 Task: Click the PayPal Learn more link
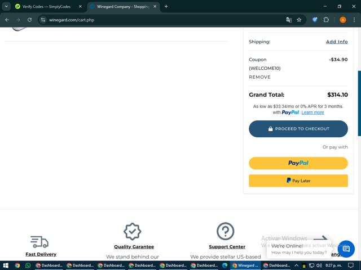312,112
